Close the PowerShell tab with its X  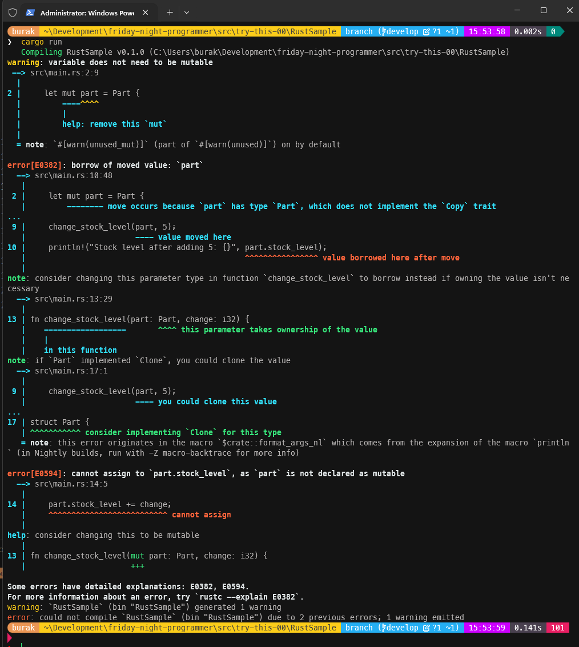pyautogui.click(x=145, y=12)
